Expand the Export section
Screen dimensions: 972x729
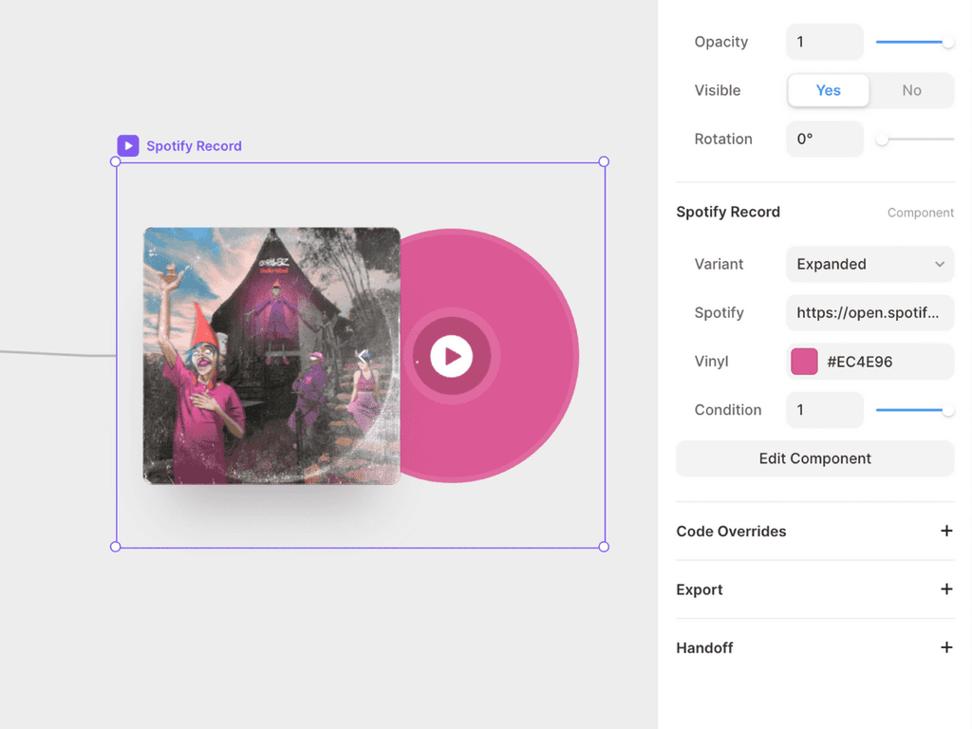click(946, 589)
